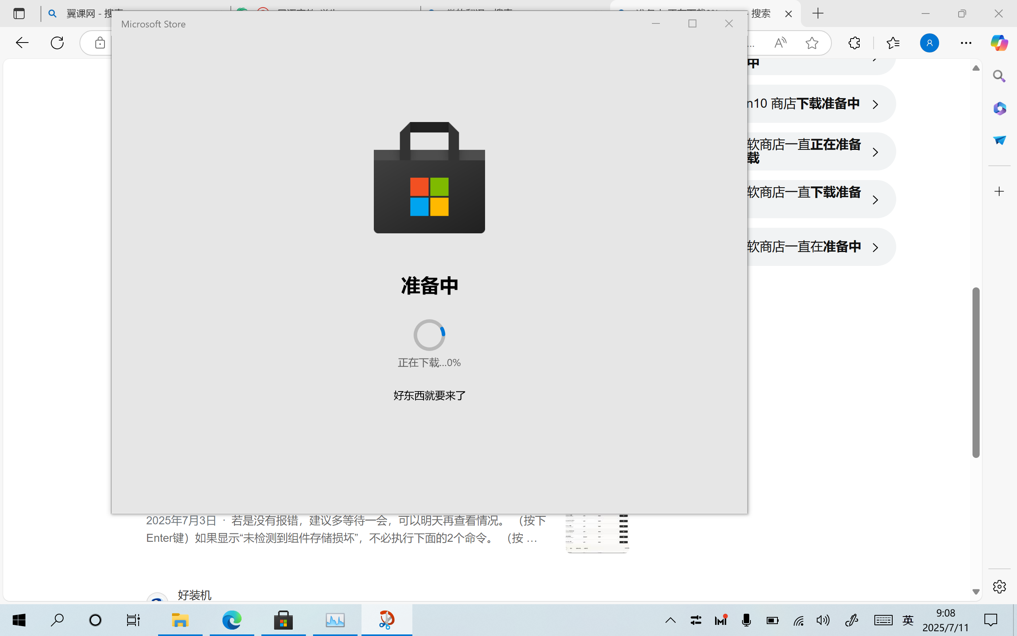Open Edge Settings and more menu

click(x=966, y=43)
